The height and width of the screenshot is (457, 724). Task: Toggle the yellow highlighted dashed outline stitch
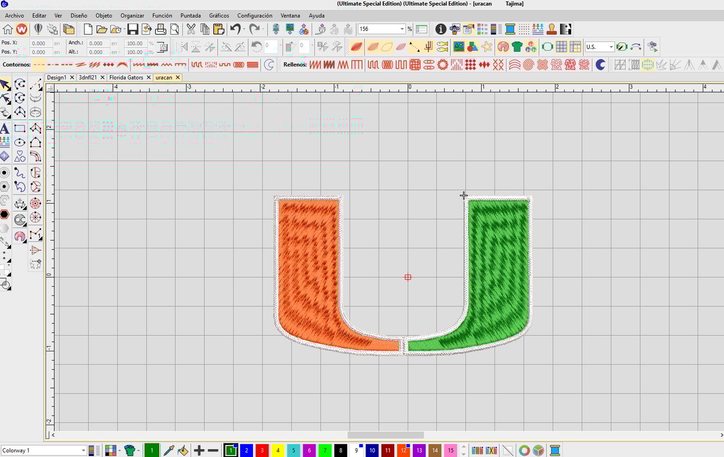39,64
